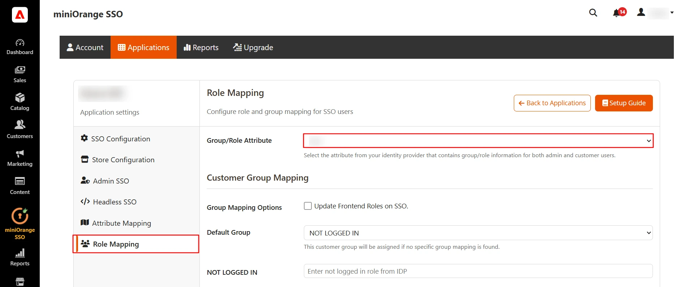Image resolution: width=693 pixels, height=287 pixels.
Task: Click the SSO Configuration gear icon
Action: tap(84, 138)
